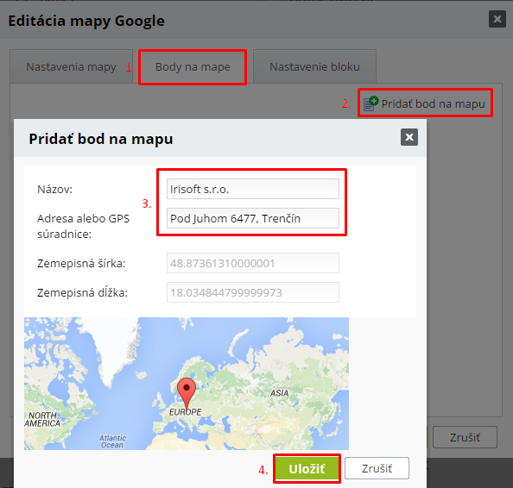Click the Adresa alebo GPS súradnice label
The height and width of the screenshot is (488, 513).
coord(83,226)
